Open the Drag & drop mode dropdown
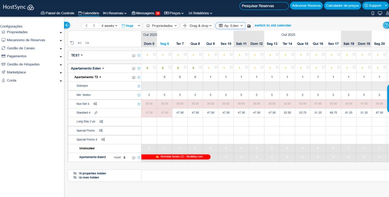Image resolution: width=389 pixels, height=197 pixels. coord(196,26)
